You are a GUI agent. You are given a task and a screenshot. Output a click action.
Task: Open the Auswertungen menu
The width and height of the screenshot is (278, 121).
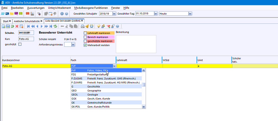pyautogui.click(x=36, y=8)
